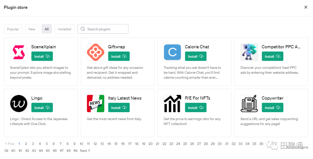Jump to page 2 of plugins
Image resolution: width=313 pixels, height=159 pixels.
pyautogui.click(x=26, y=144)
